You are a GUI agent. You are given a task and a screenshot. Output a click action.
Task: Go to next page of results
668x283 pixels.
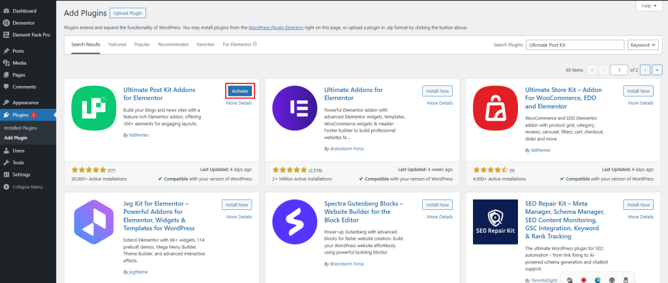tap(646, 70)
